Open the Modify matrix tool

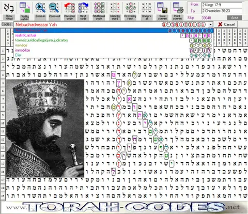[25, 8]
